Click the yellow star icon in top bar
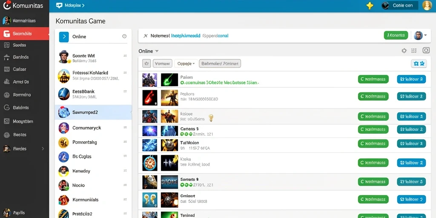The height and width of the screenshot is (218, 436). click(x=370, y=5)
